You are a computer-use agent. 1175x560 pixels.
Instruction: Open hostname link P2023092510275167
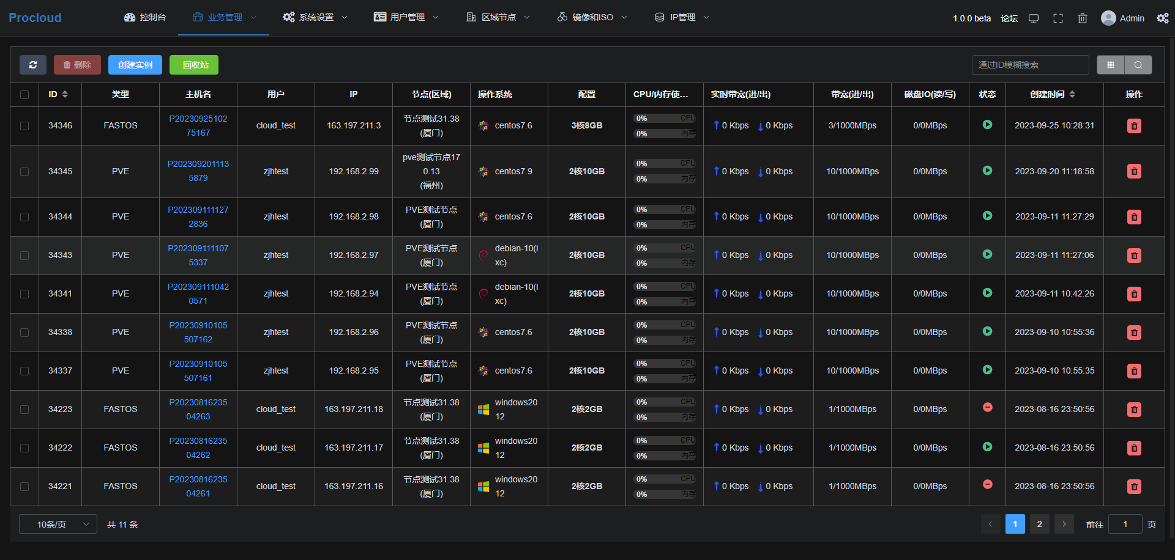tap(198, 126)
